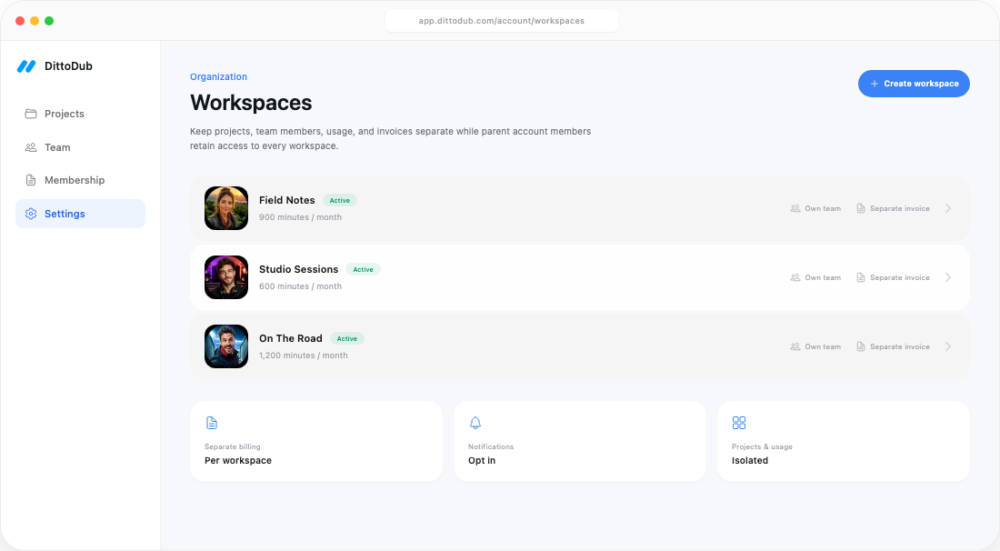This screenshot has width=1000, height=551.
Task: Click the green maximize window button
Action: coord(49,21)
